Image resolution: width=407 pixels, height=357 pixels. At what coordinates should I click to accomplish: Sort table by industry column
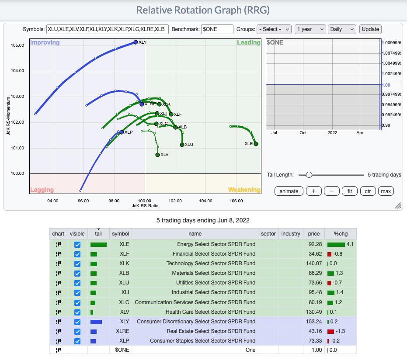pos(291,233)
